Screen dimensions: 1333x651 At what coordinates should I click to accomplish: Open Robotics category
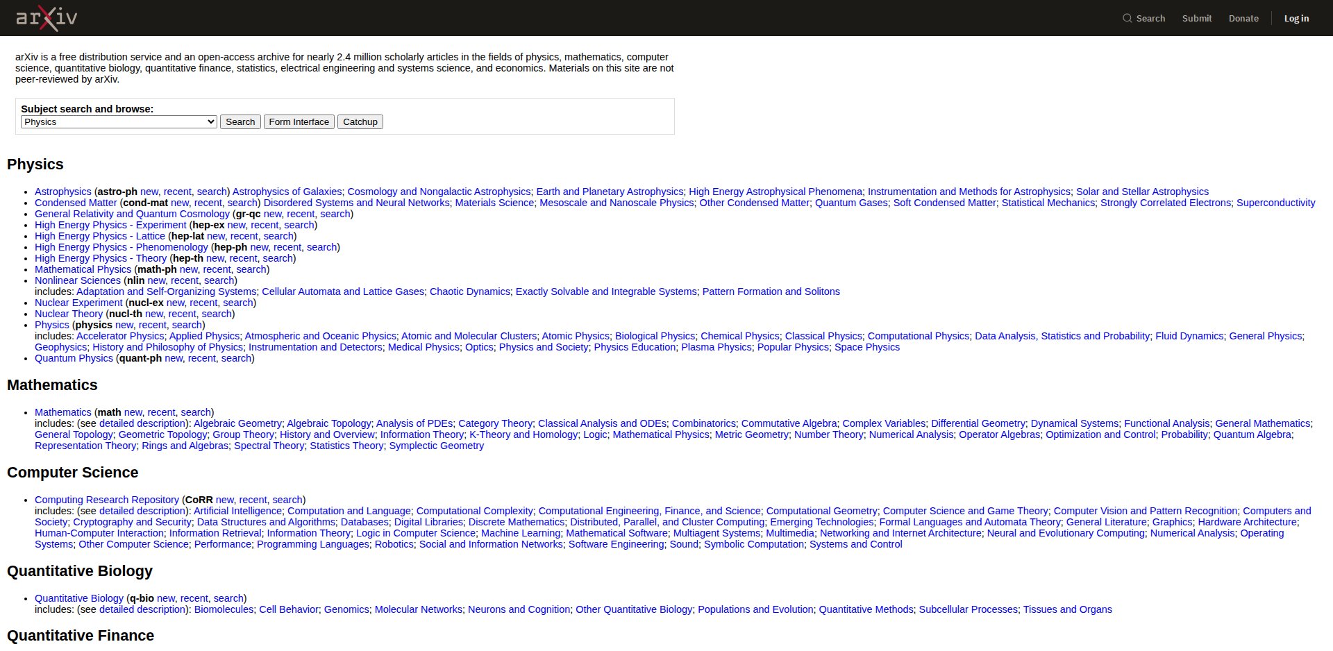point(394,544)
